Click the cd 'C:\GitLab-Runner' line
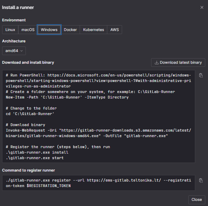The height and width of the screenshot is (206, 208). click(30, 114)
